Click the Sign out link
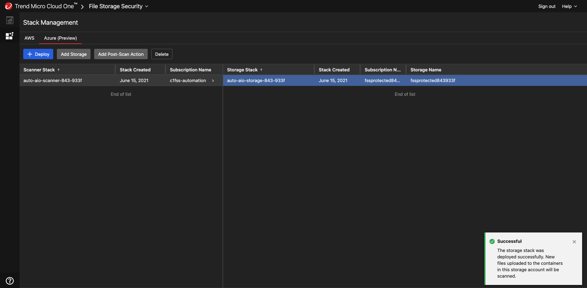This screenshot has height=288, width=587. pos(547,6)
